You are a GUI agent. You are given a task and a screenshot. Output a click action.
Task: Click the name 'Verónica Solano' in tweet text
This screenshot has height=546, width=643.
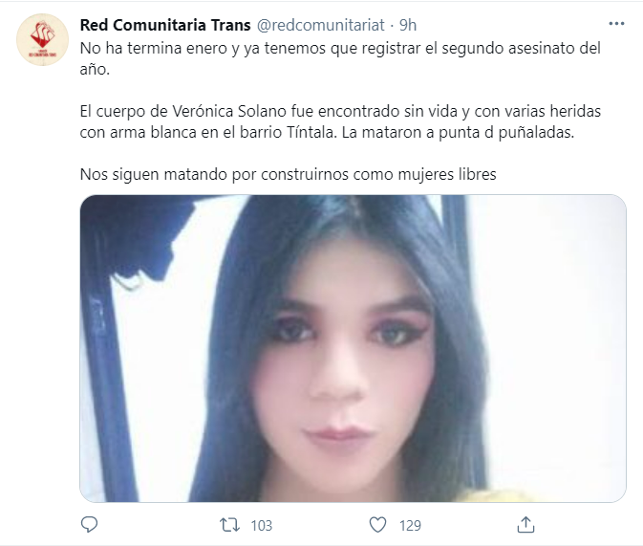(229, 111)
